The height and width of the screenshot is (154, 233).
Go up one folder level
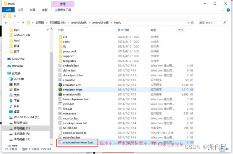click(x=23, y=23)
